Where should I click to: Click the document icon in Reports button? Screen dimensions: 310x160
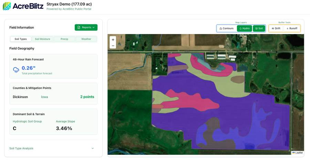click(x=79, y=28)
